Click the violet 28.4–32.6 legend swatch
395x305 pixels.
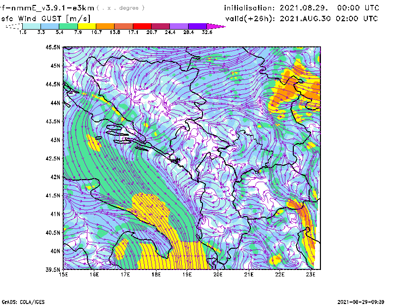click(197, 26)
